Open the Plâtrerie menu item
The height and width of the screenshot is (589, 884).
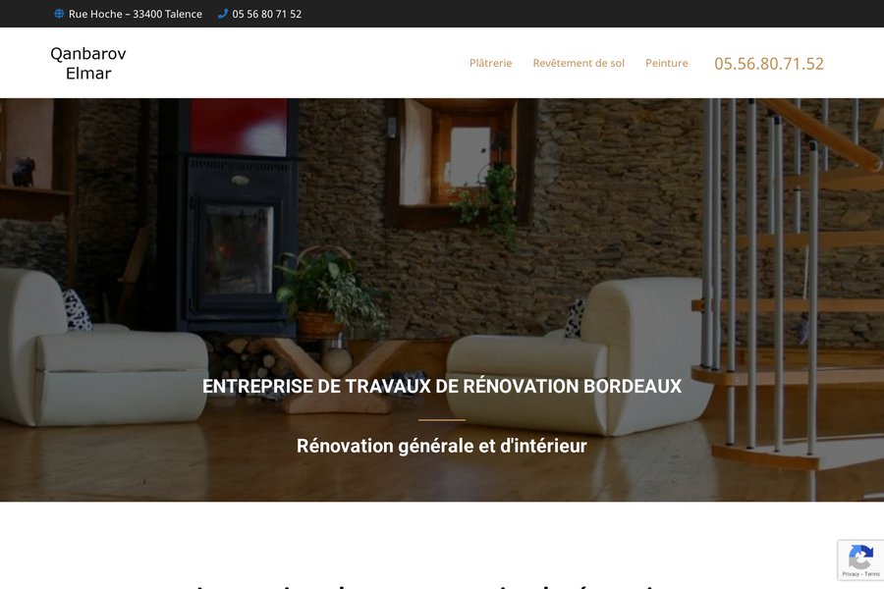490,63
